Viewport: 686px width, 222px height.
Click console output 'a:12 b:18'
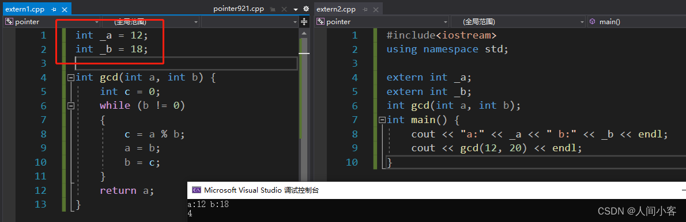[x=208, y=205]
